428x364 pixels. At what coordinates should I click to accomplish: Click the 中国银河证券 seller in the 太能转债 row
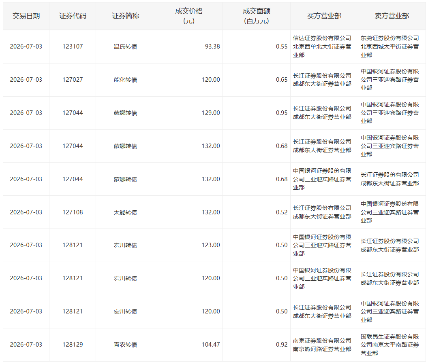[390, 212]
